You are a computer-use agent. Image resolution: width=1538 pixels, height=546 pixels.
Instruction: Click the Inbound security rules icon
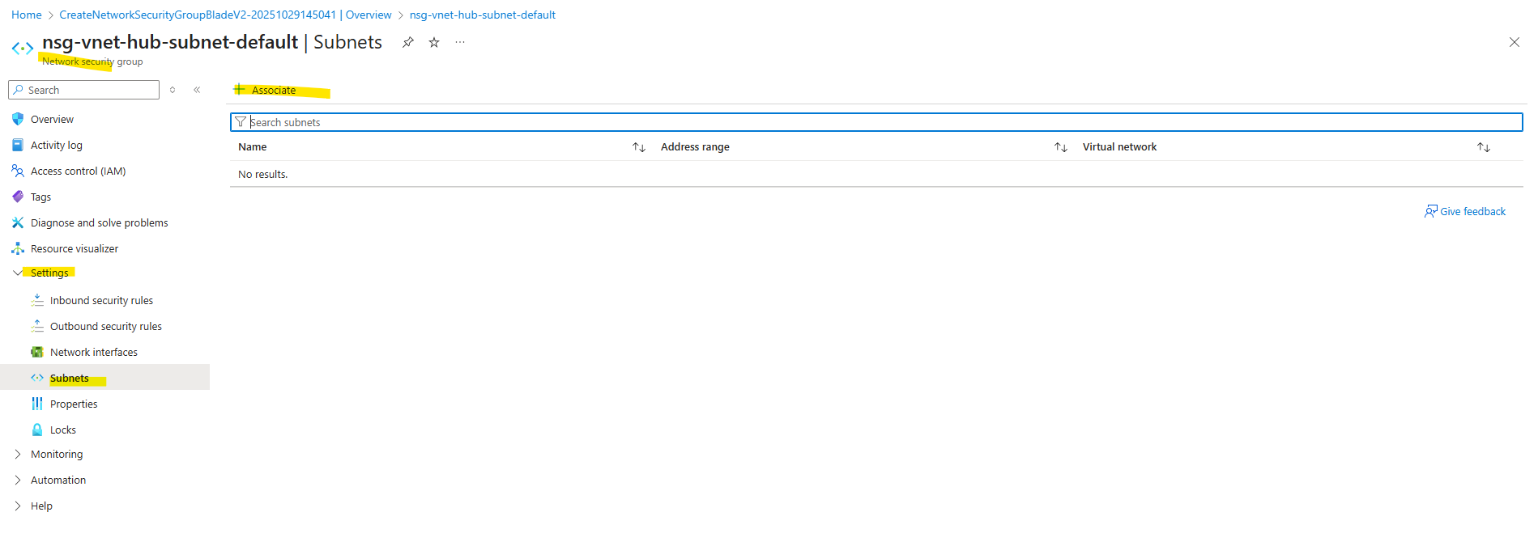click(x=37, y=300)
